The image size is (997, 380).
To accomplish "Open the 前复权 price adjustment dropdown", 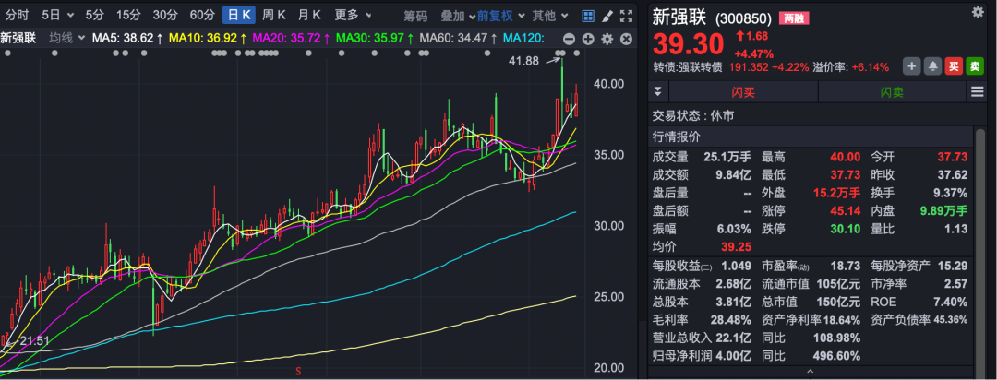I will [x=499, y=16].
